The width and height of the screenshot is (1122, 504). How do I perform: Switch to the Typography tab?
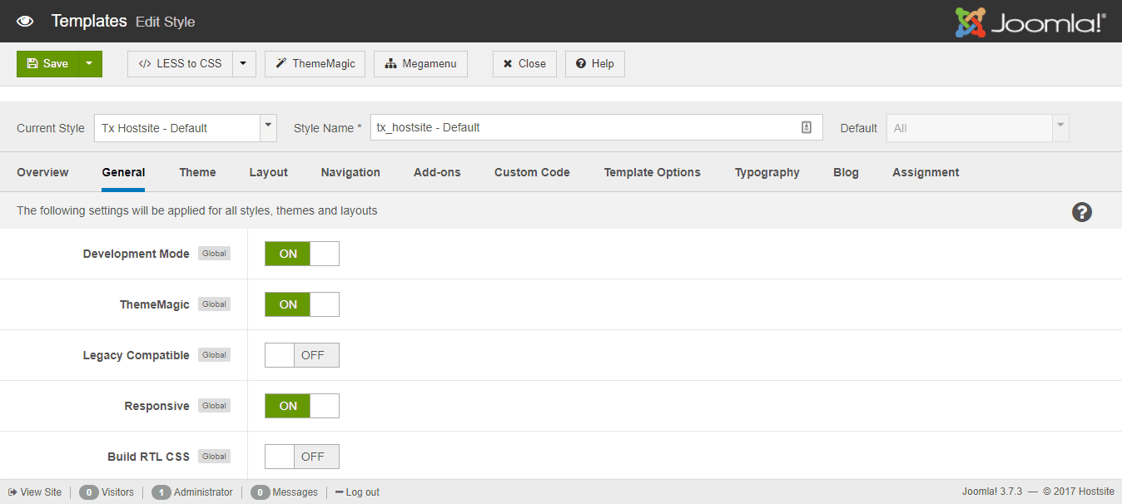(767, 172)
